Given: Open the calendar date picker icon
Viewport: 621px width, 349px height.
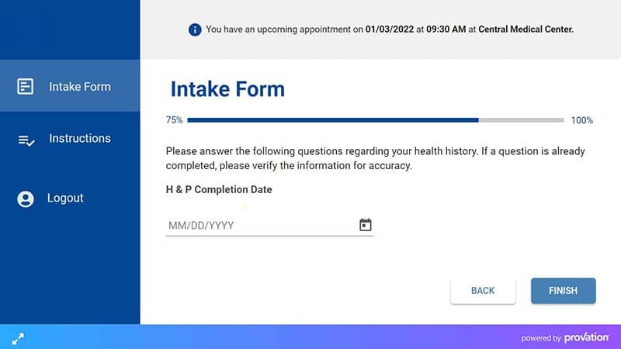Looking at the screenshot, I should (366, 225).
